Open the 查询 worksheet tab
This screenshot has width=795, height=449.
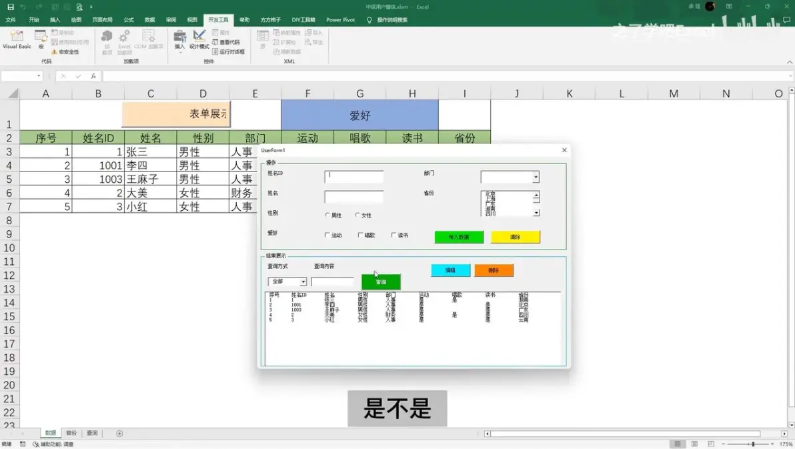coord(92,434)
